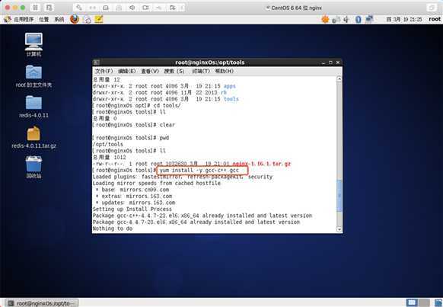Click the hard disk device icon

pos(106,8)
